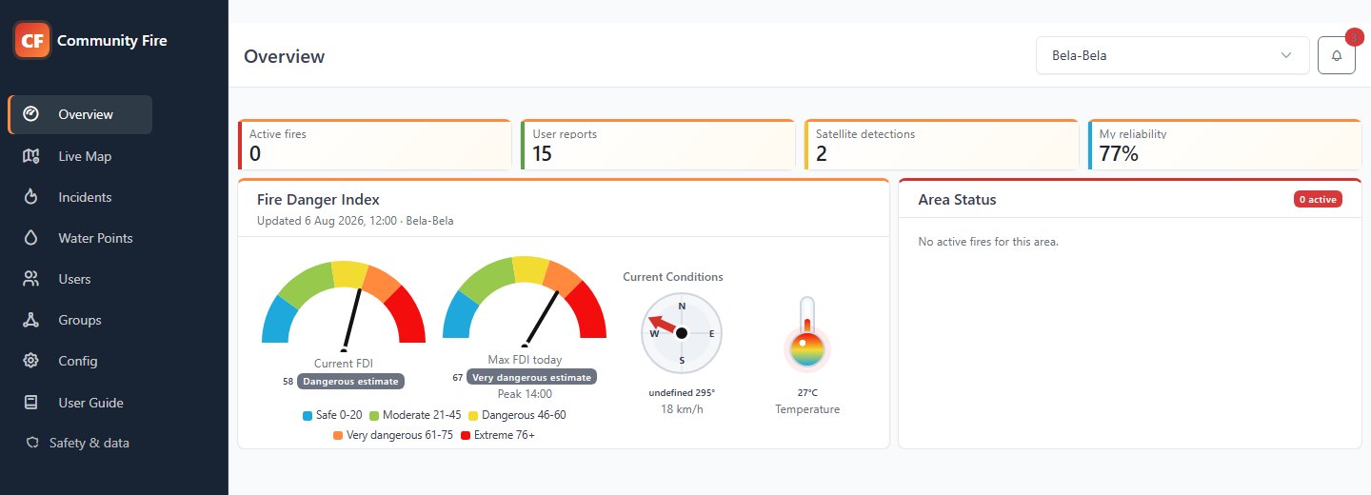Viewport: 1371px width, 495px height.
Task: Click the Live Map sidebar icon
Action: tap(30, 156)
